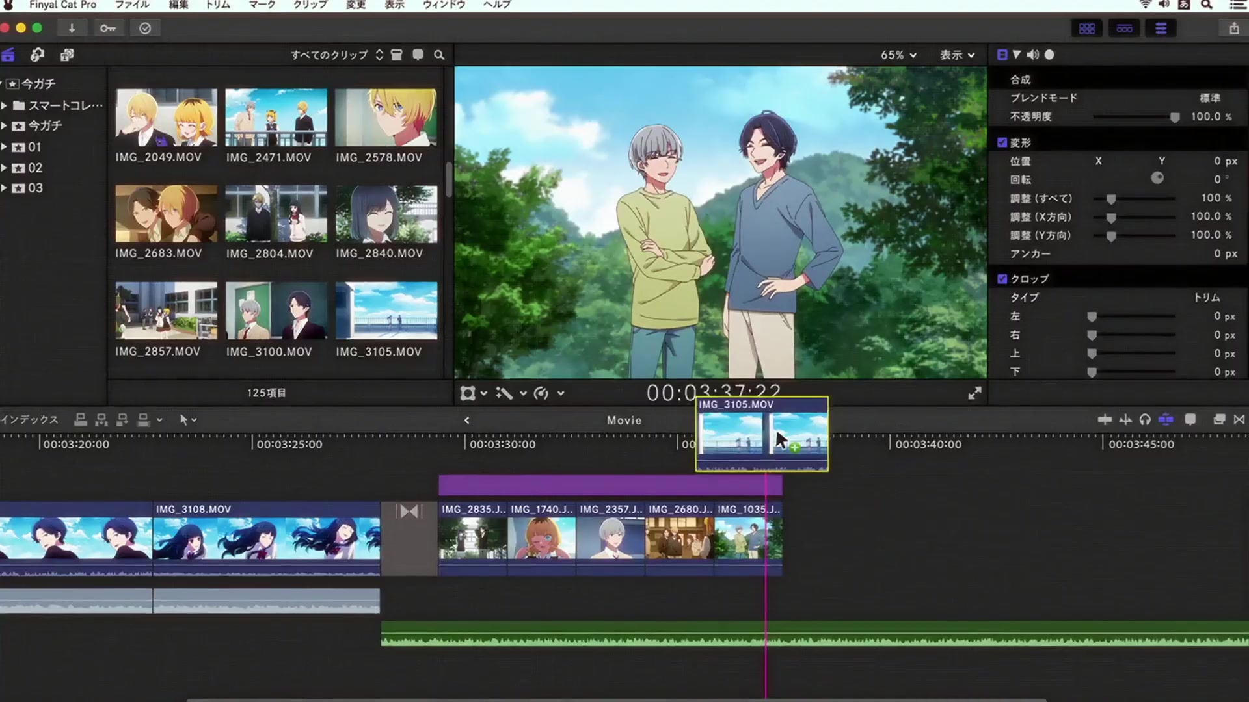Image resolution: width=1249 pixels, height=702 pixels.
Task: Toggle audio skimming icon
Action: 1125,420
